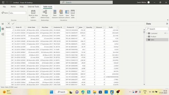This screenshot has width=169, height=95.
Task: Open Sales column filter dropdown
Action: click(x=84, y=27)
